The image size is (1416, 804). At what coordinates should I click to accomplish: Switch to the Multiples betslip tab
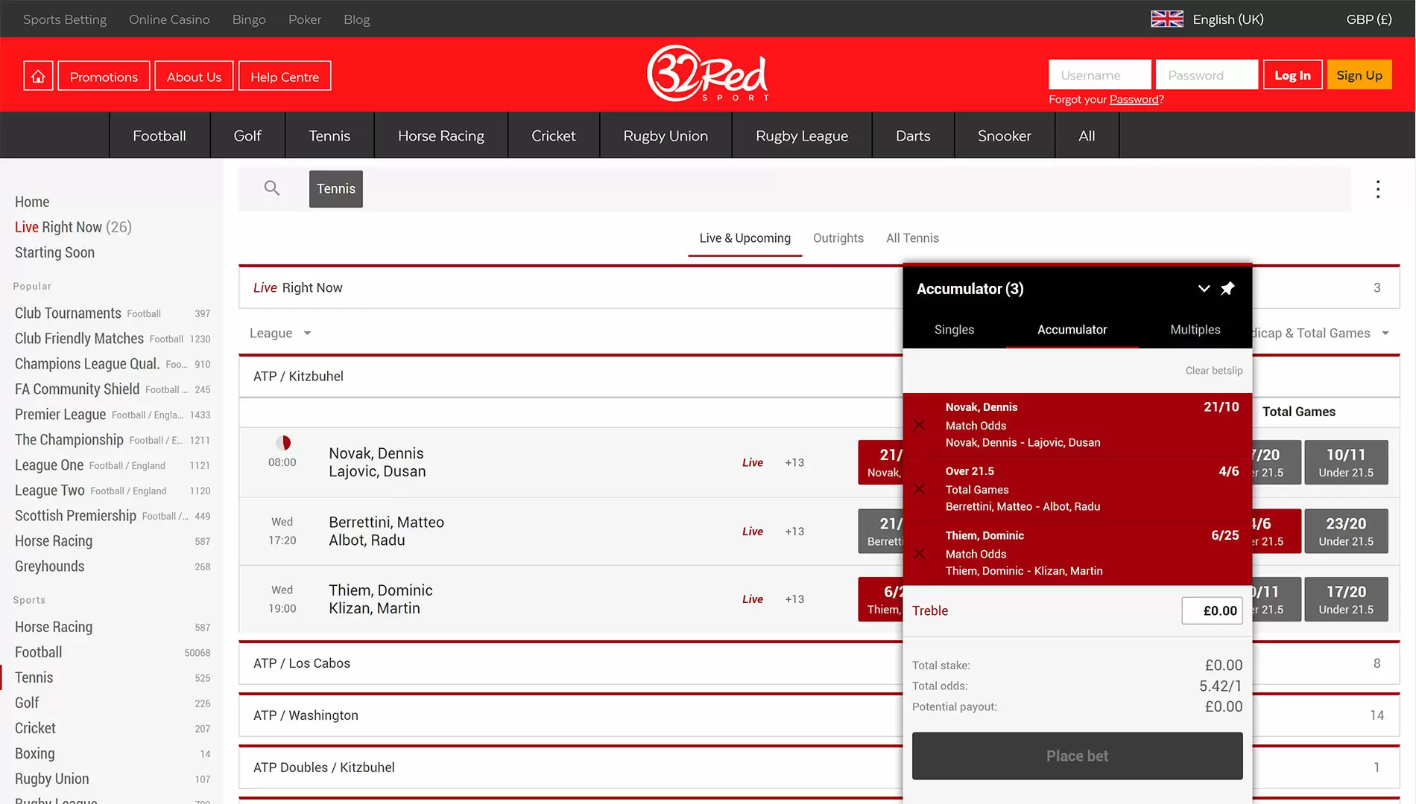tap(1195, 329)
